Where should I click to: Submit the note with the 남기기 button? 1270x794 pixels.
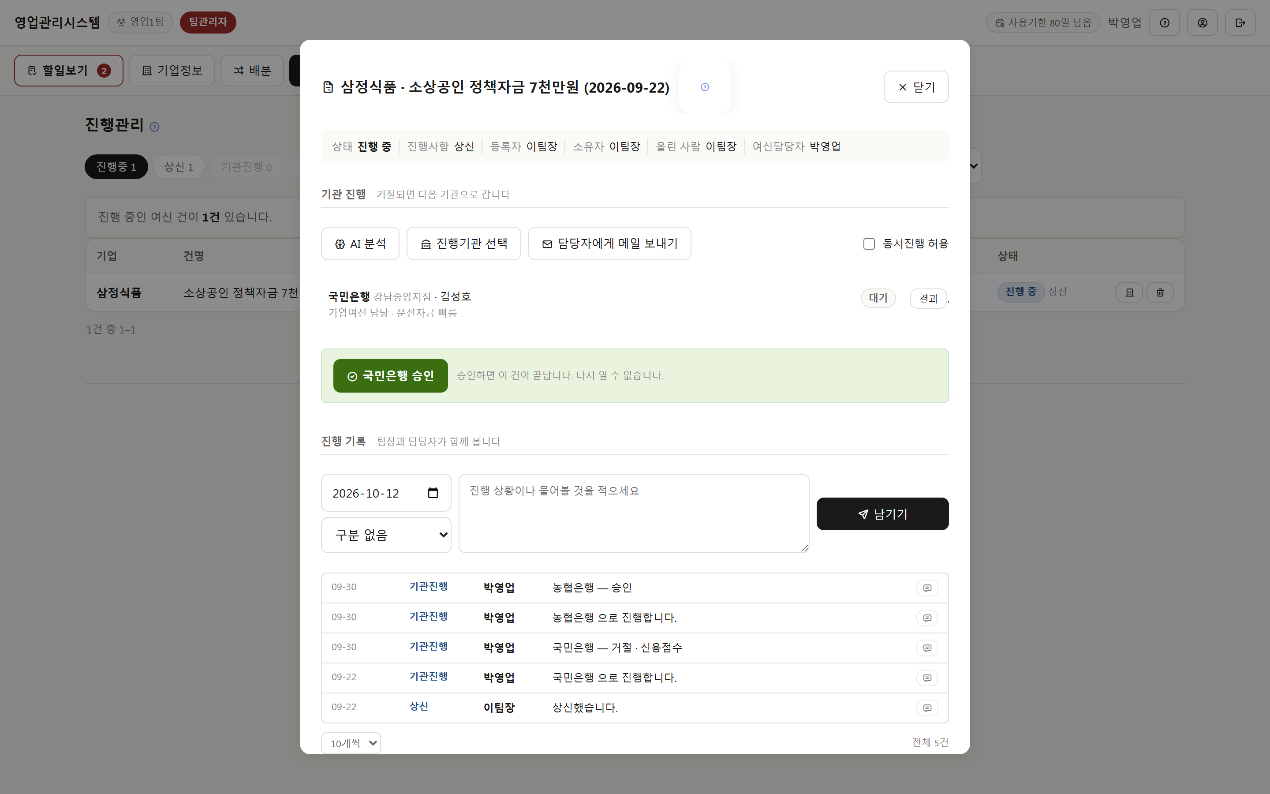point(882,514)
